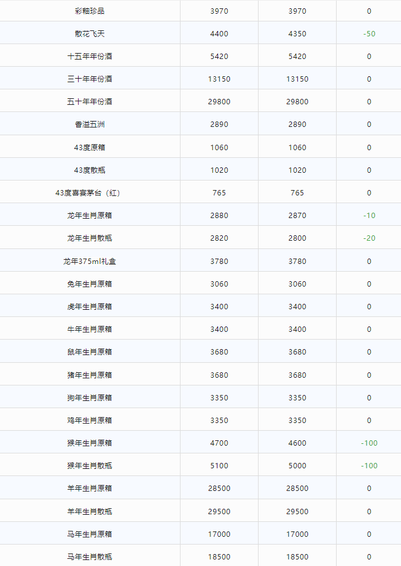Click the 三十年年份酒 product name
401x566 pixels.
[x=89, y=79]
